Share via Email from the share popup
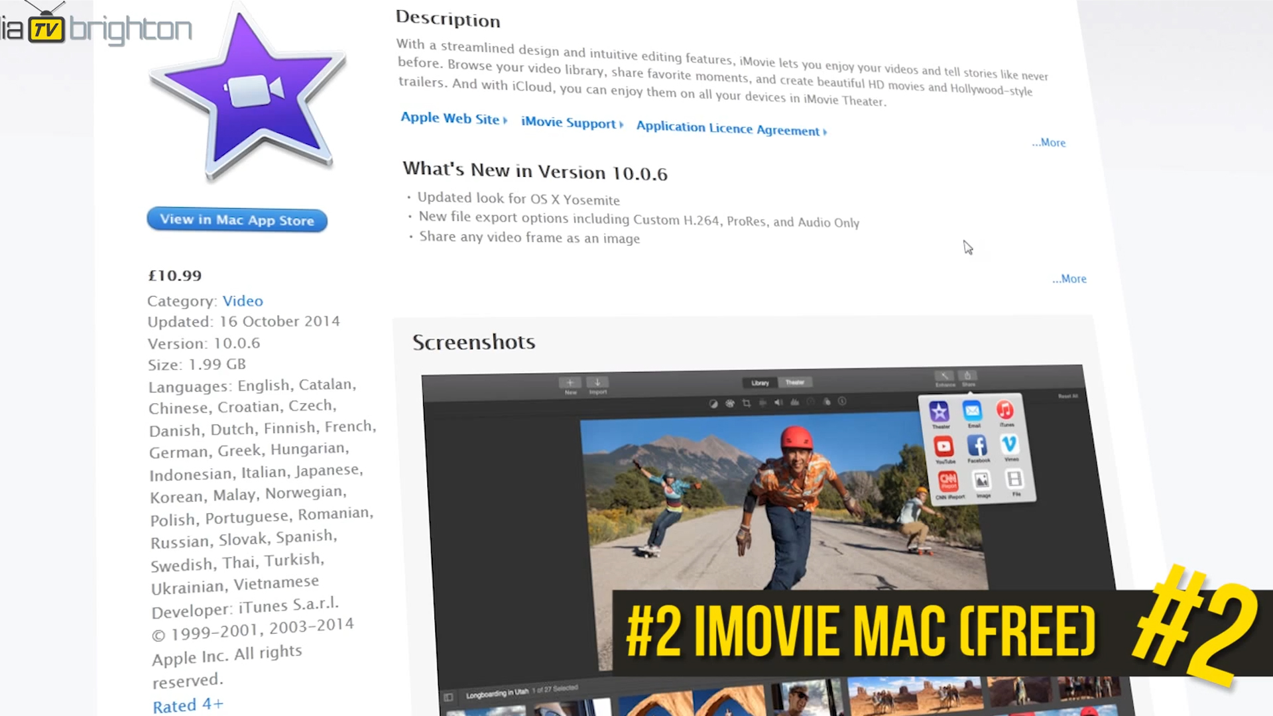 click(972, 413)
